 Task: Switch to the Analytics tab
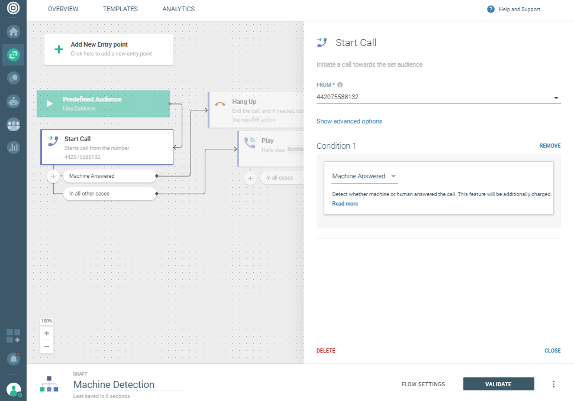[178, 9]
